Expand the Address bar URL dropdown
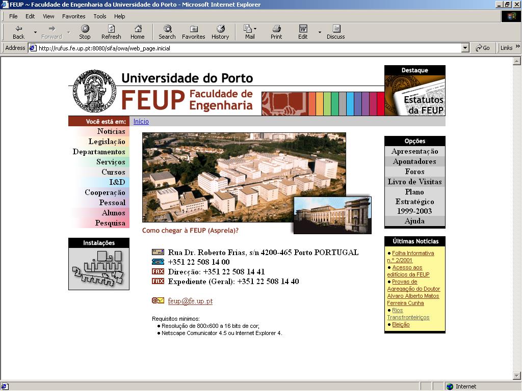 (x=466, y=48)
